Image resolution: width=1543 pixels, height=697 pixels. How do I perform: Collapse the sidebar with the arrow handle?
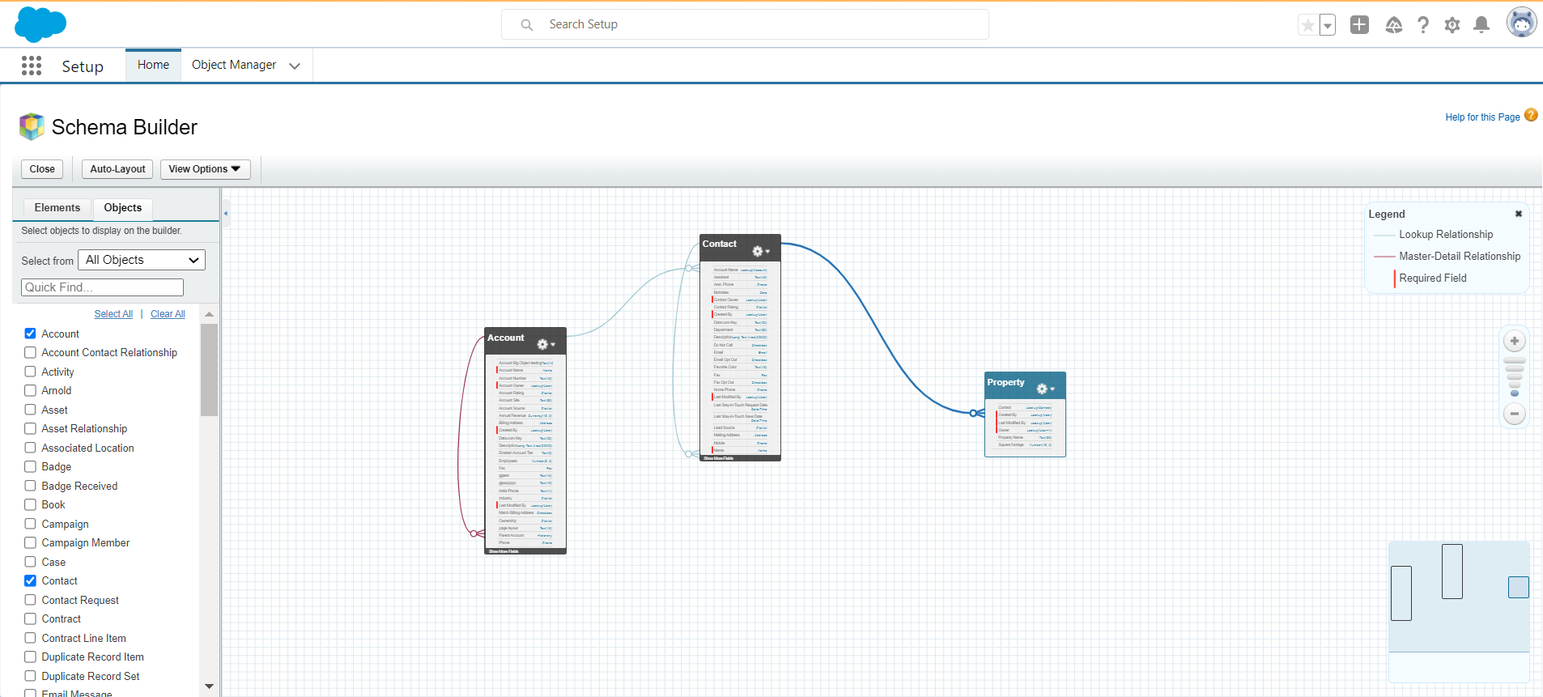pyautogui.click(x=226, y=214)
